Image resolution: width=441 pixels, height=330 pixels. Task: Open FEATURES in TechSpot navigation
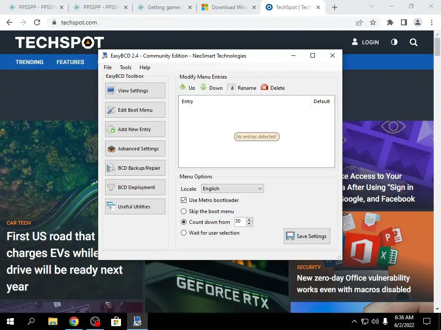[x=70, y=62]
